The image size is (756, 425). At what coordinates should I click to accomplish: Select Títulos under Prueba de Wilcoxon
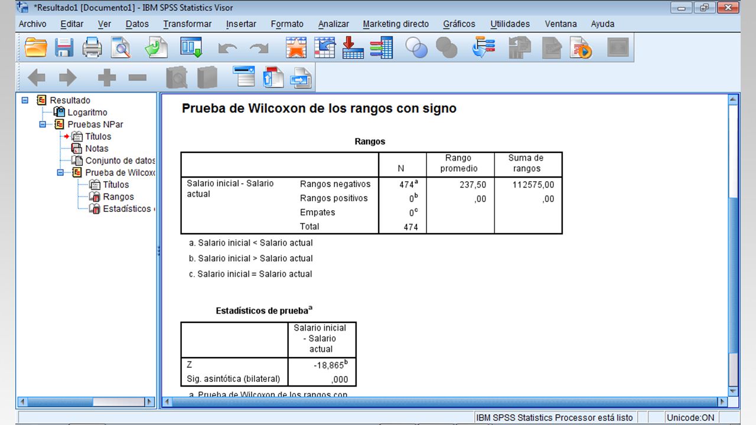tap(116, 185)
